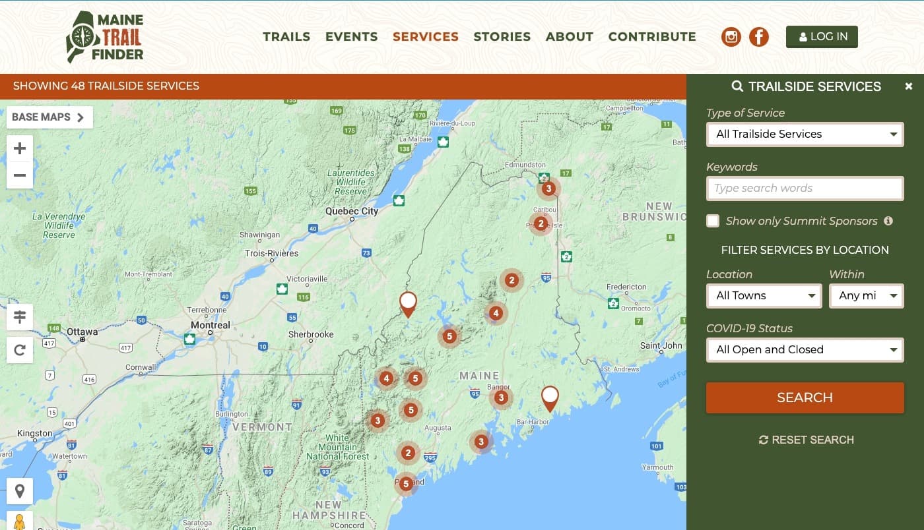Click the location pin button

[x=20, y=491]
